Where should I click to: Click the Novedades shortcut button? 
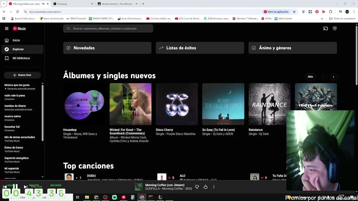pyautogui.click(x=107, y=48)
